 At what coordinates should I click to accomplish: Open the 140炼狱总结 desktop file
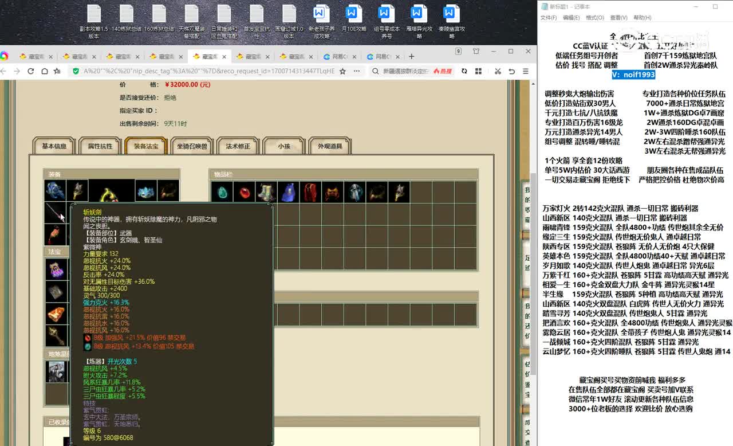[127, 19]
